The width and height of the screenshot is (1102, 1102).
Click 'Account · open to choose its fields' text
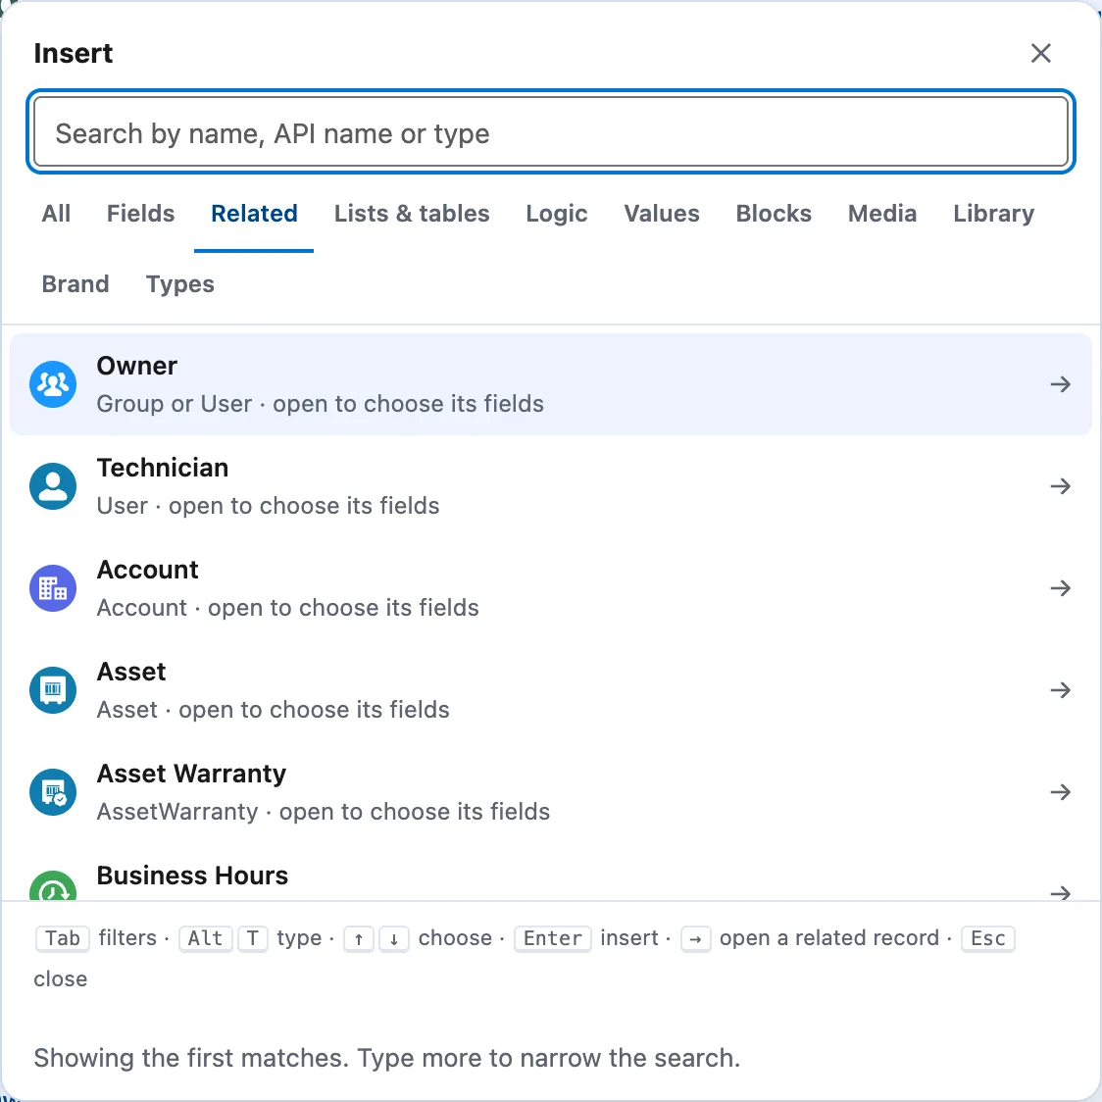287,608
